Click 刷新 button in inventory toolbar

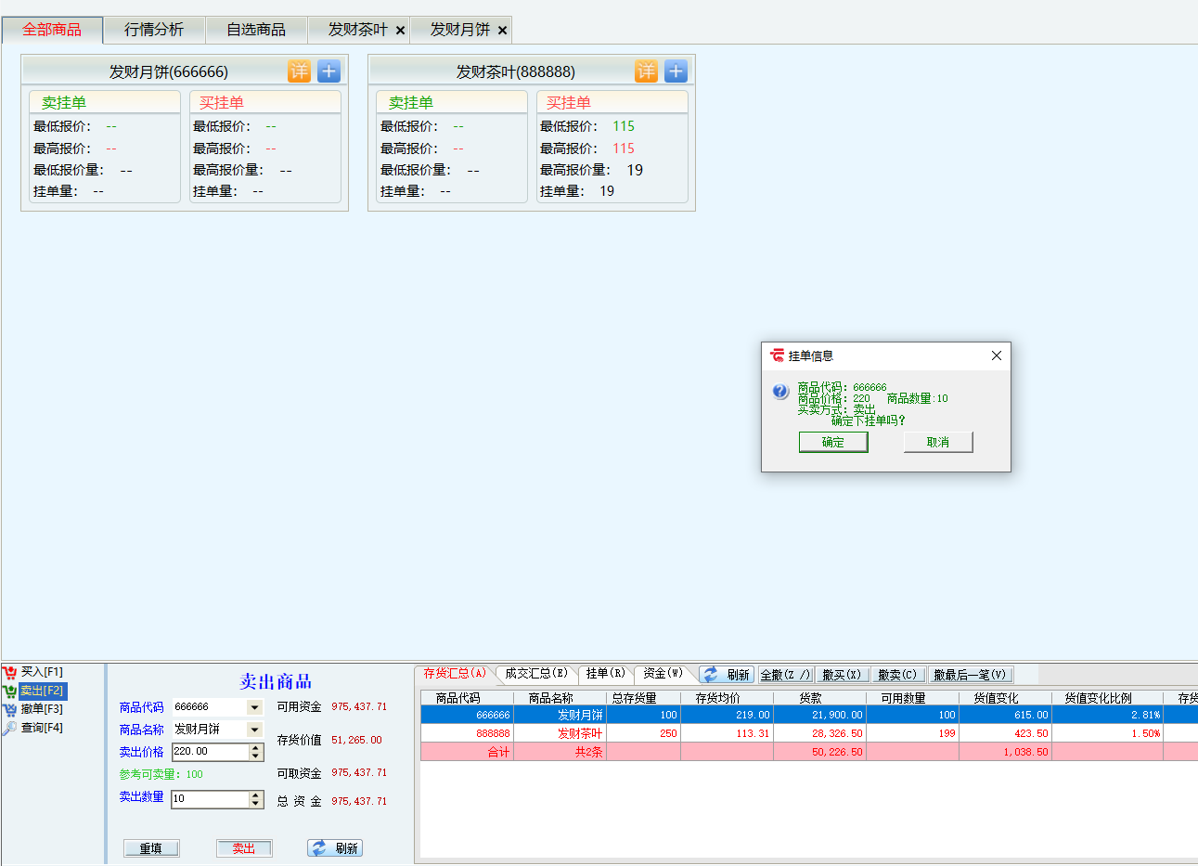[x=727, y=675]
